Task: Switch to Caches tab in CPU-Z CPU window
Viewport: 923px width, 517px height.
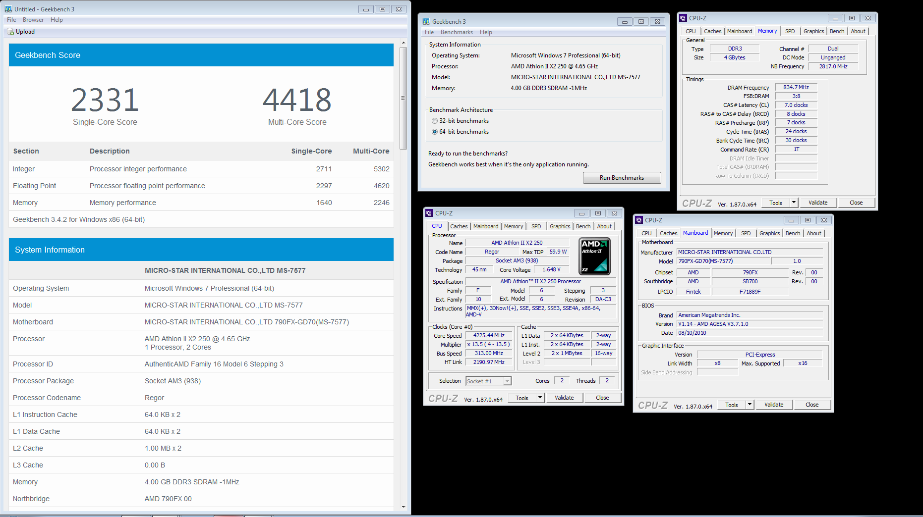Action: (x=459, y=226)
